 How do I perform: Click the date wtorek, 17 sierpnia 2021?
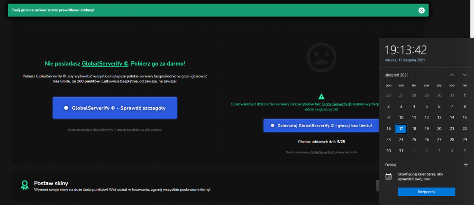click(405, 60)
